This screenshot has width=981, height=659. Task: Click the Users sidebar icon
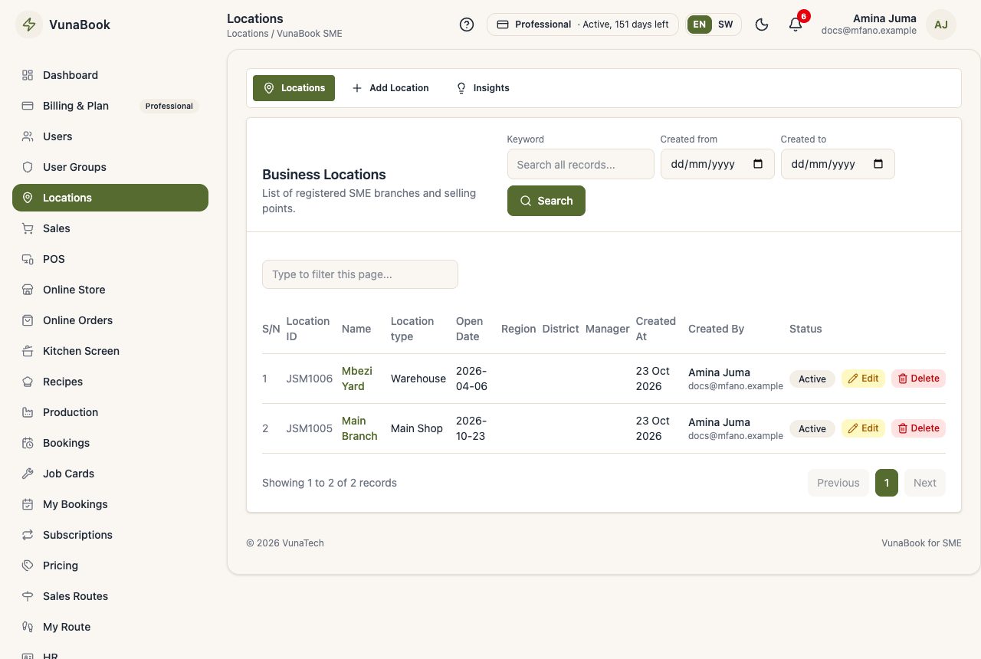[28, 136]
